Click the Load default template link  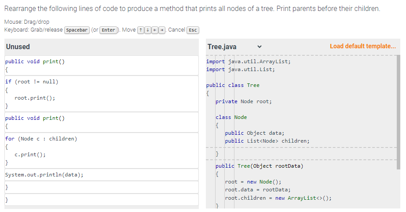(362, 46)
